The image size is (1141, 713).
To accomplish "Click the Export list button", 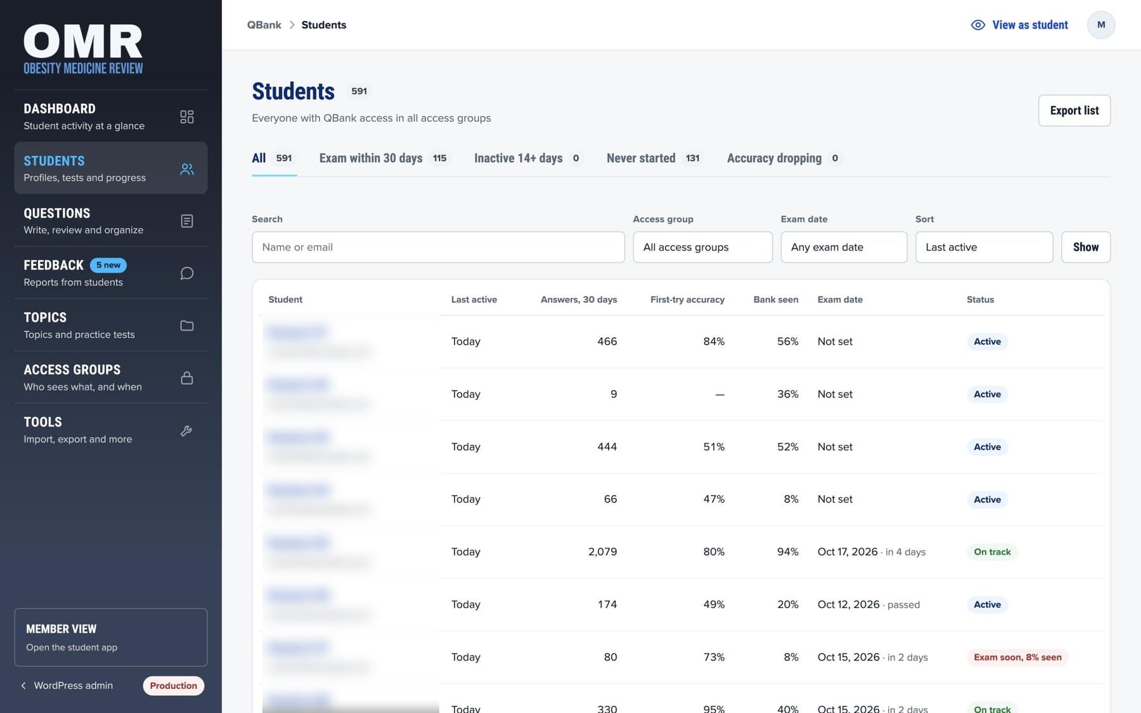I will (x=1074, y=111).
